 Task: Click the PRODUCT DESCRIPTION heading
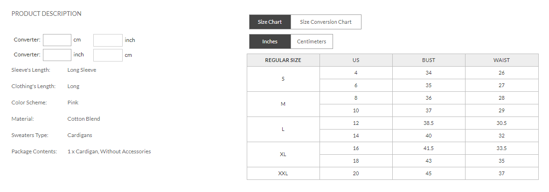coord(47,14)
